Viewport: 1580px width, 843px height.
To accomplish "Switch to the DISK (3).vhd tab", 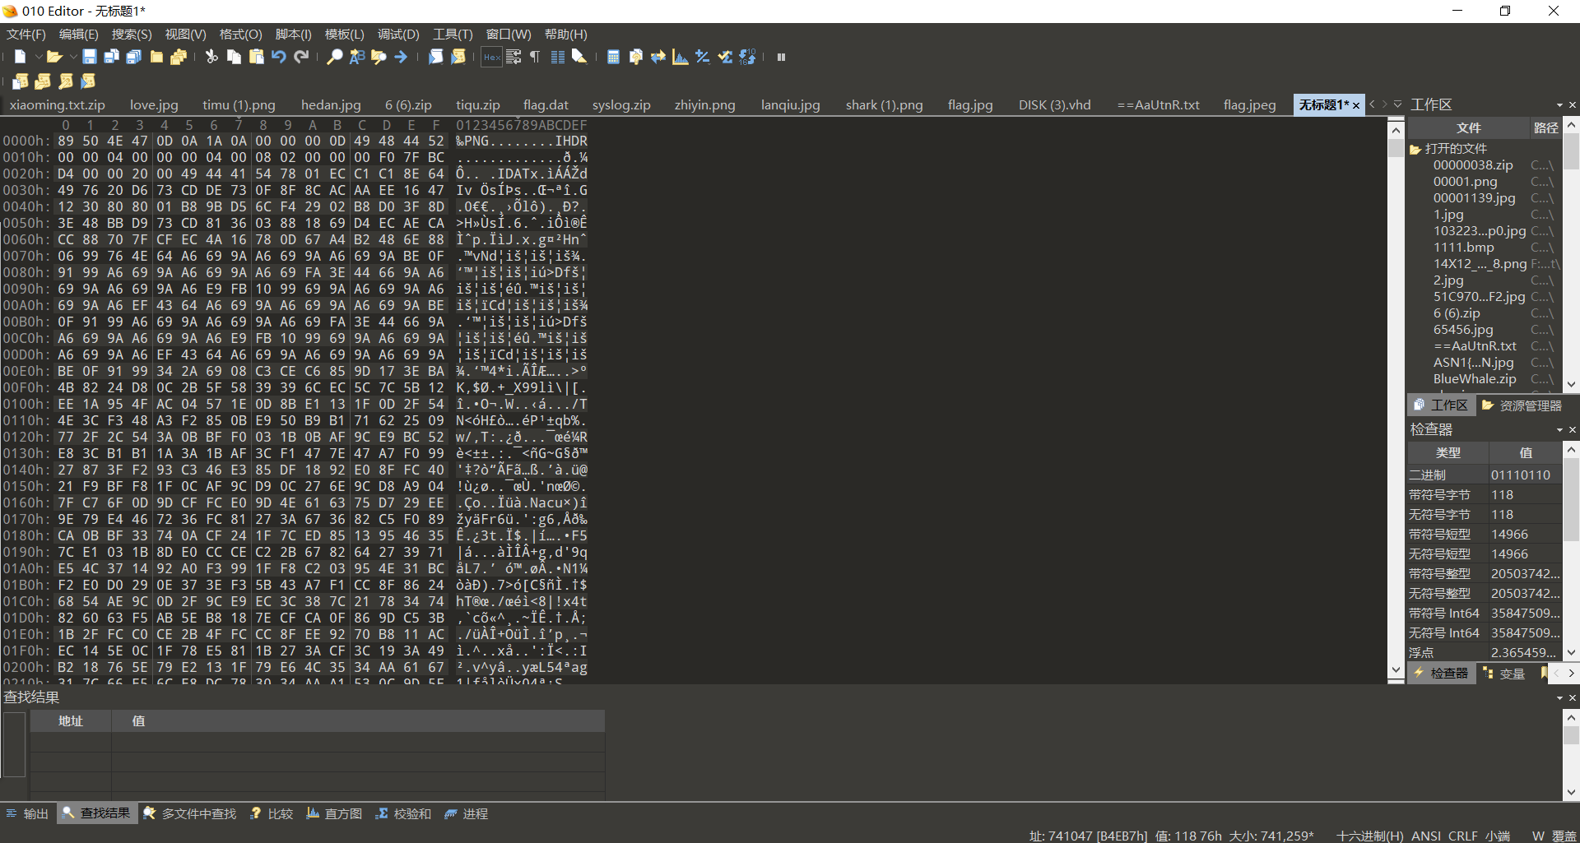I will point(1055,105).
